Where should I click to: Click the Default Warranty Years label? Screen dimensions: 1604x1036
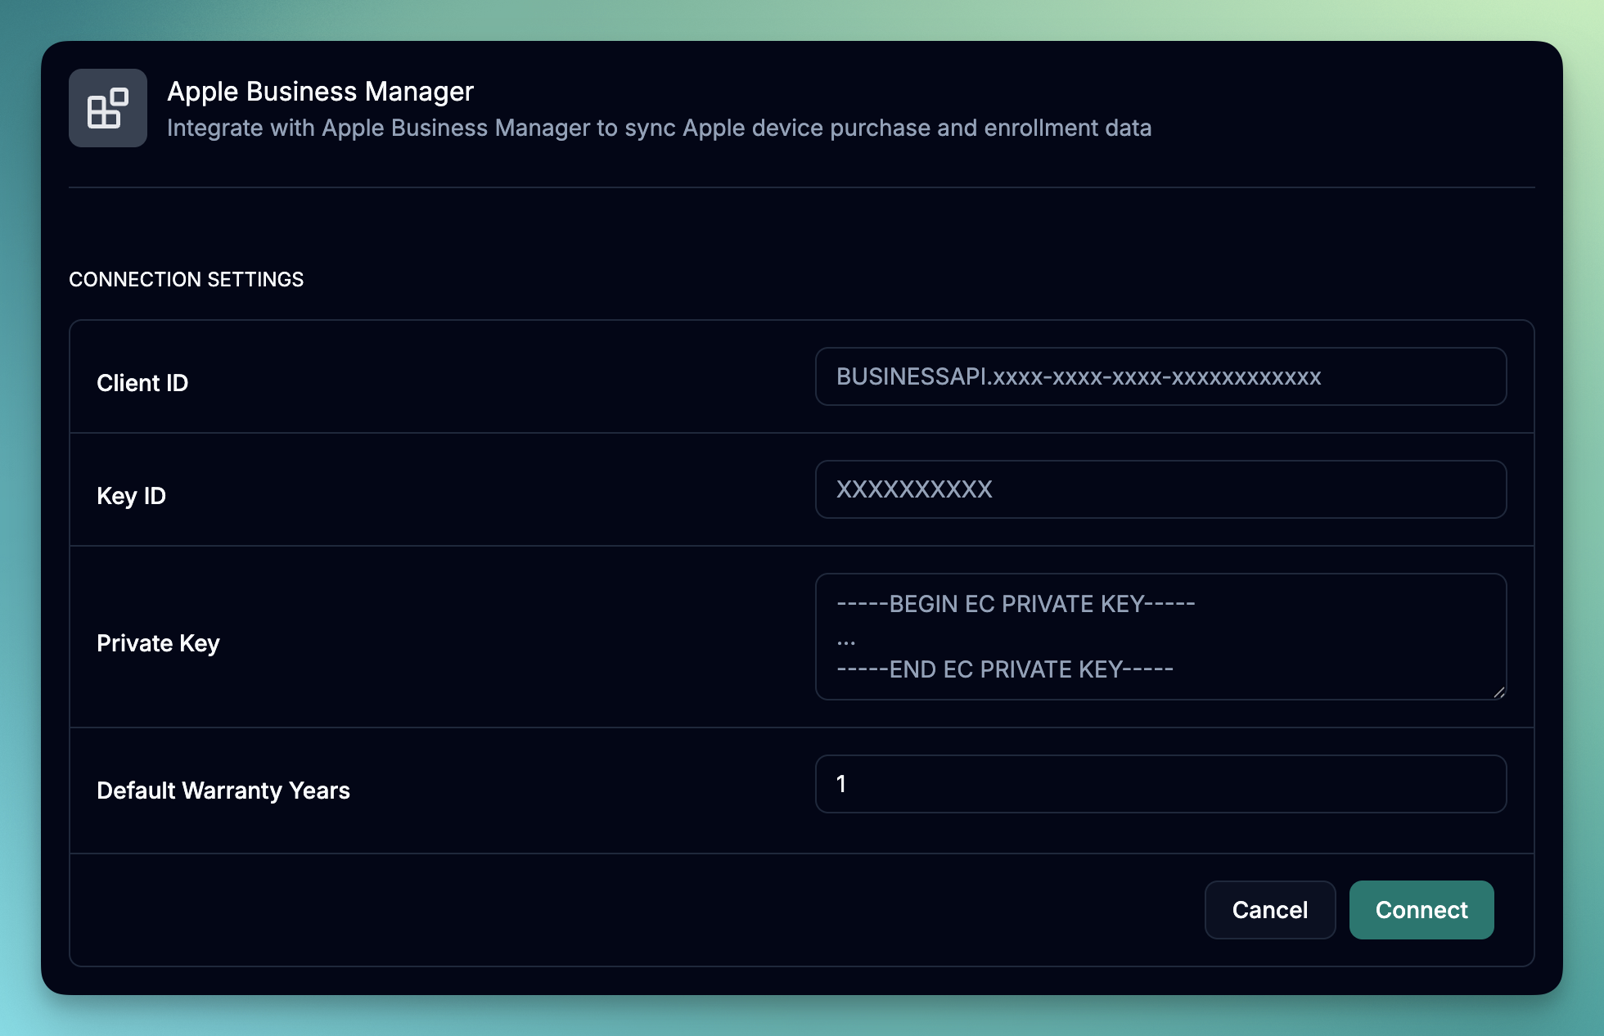click(x=223, y=791)
